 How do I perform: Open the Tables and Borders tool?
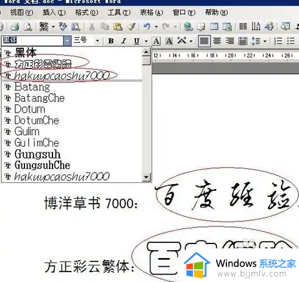point(201,27)
